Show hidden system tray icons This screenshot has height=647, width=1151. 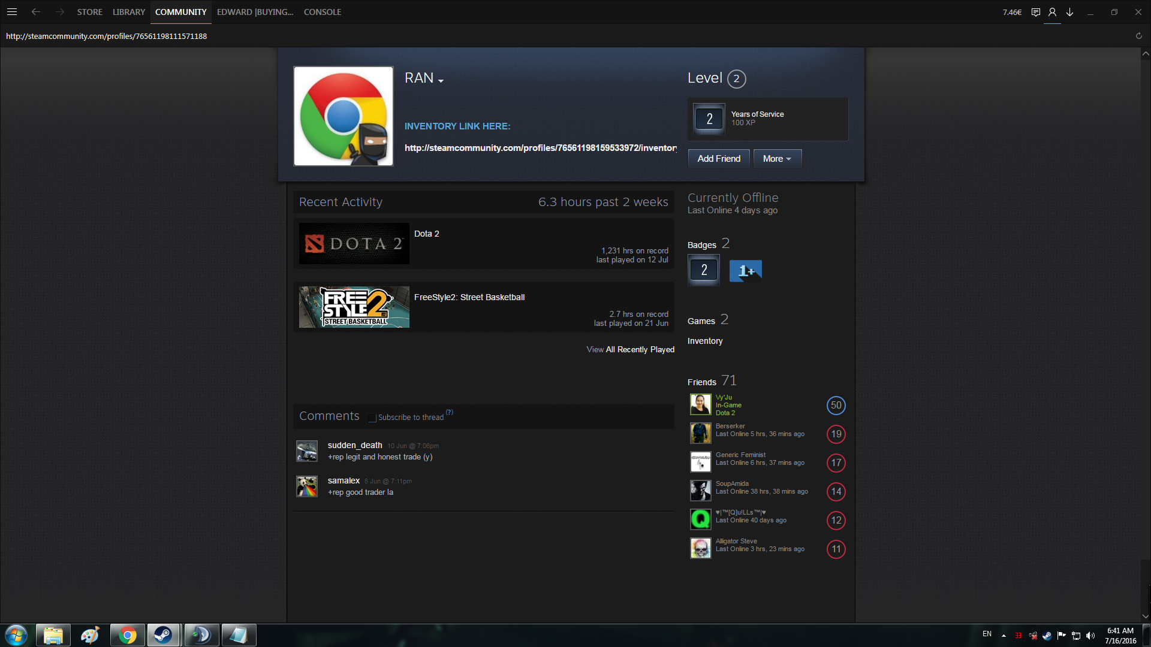pyautogui.click(x=1004, y=636)
